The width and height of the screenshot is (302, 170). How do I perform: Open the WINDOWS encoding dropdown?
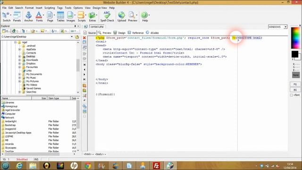[285, 27]
